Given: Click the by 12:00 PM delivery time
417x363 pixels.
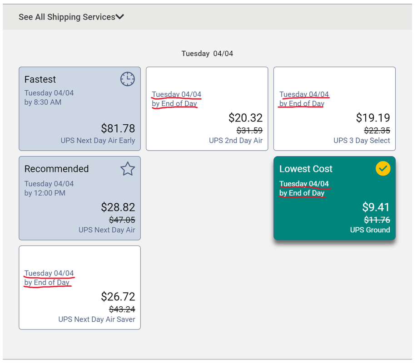Looking at the screenshot, I should (45, 193).
